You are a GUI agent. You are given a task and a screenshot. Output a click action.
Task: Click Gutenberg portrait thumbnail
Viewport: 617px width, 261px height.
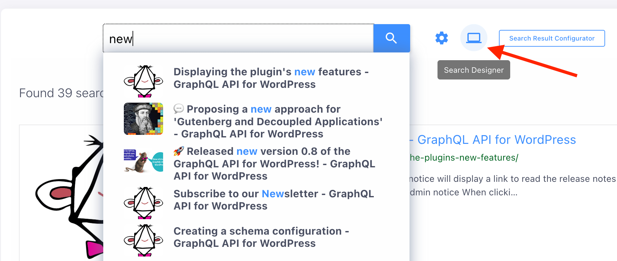tap(143, 119)
